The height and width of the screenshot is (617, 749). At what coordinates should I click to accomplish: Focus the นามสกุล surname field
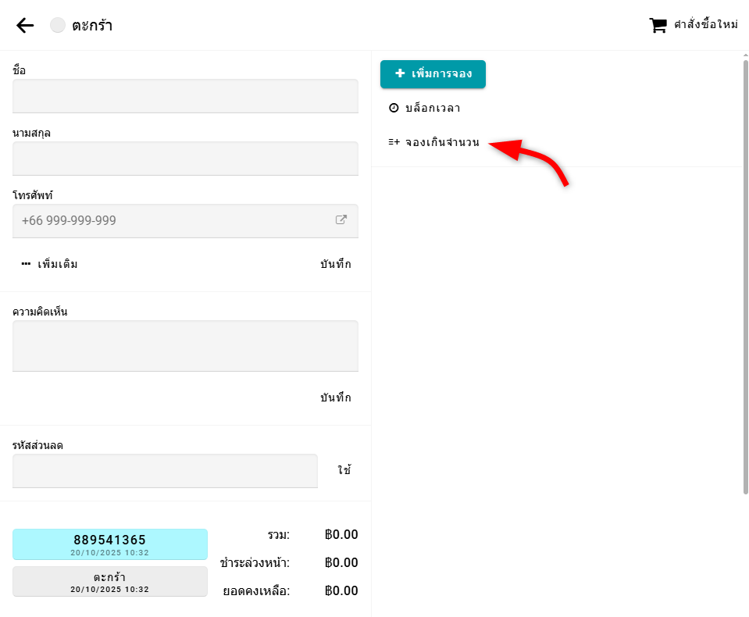[x=185, y=159]
